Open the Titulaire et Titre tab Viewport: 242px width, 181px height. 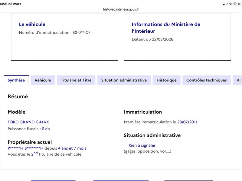(x=76, y=80)
